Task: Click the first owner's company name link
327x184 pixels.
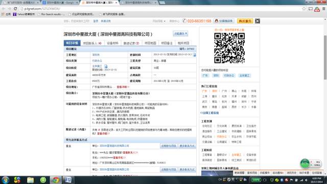Action: pos(114,146)
